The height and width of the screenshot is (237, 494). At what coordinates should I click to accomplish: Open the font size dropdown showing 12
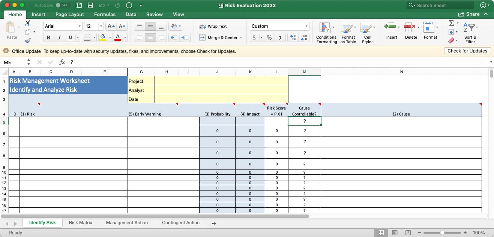101,26
